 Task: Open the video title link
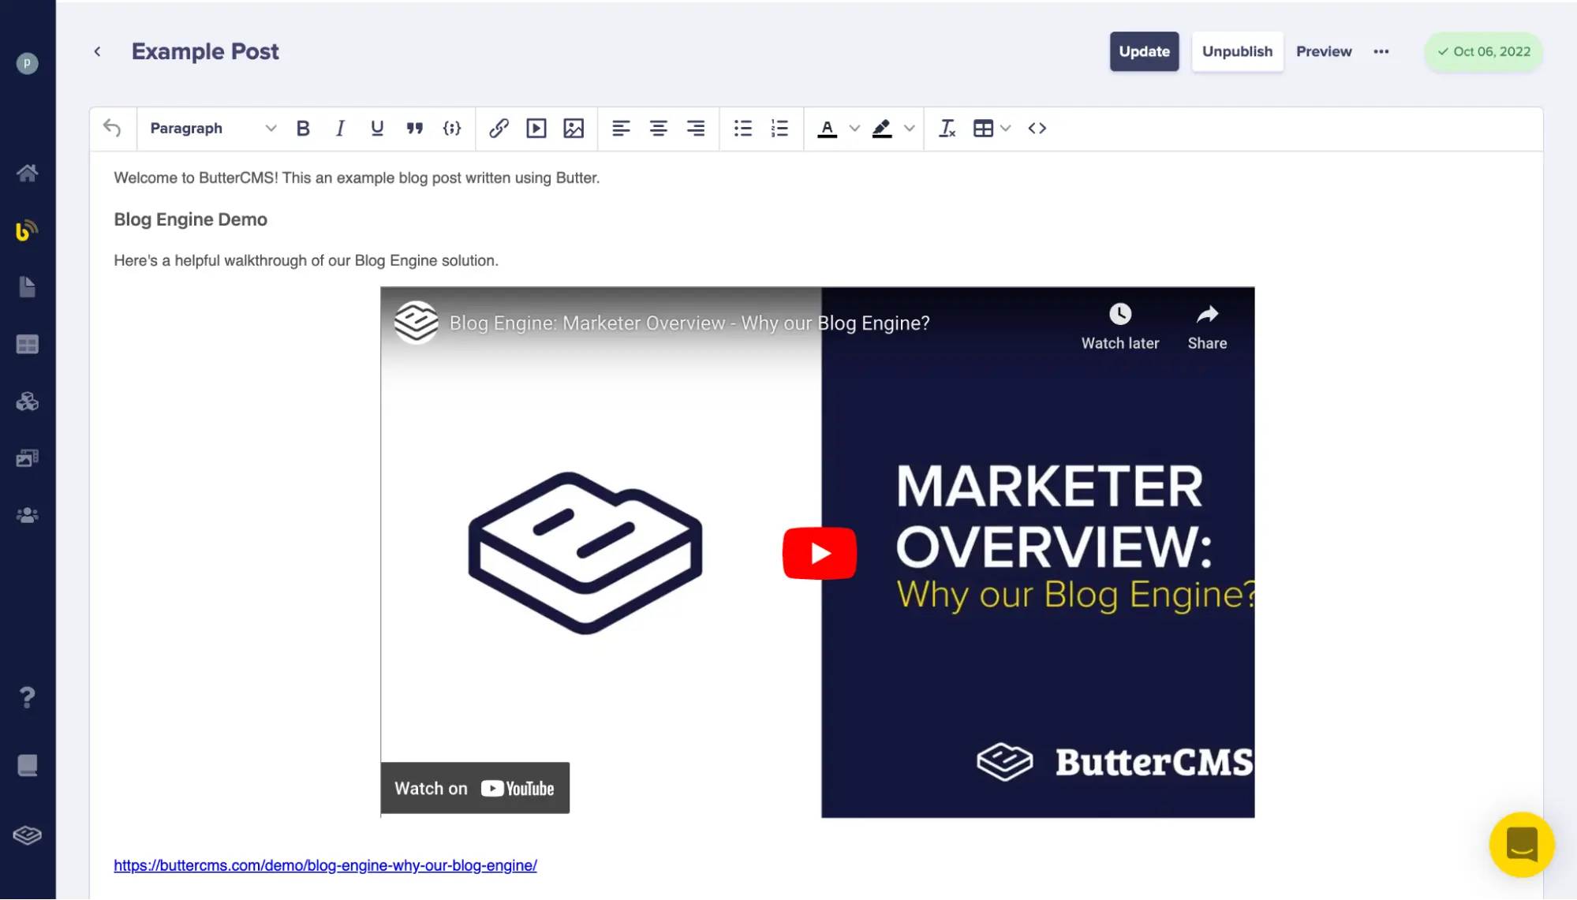click(689, 323)
